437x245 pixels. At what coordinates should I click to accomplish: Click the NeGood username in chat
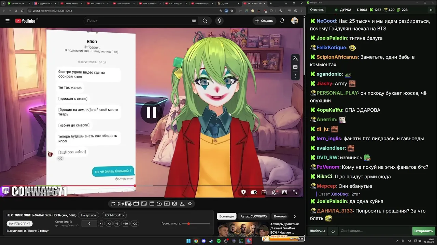tap(327, 21)
